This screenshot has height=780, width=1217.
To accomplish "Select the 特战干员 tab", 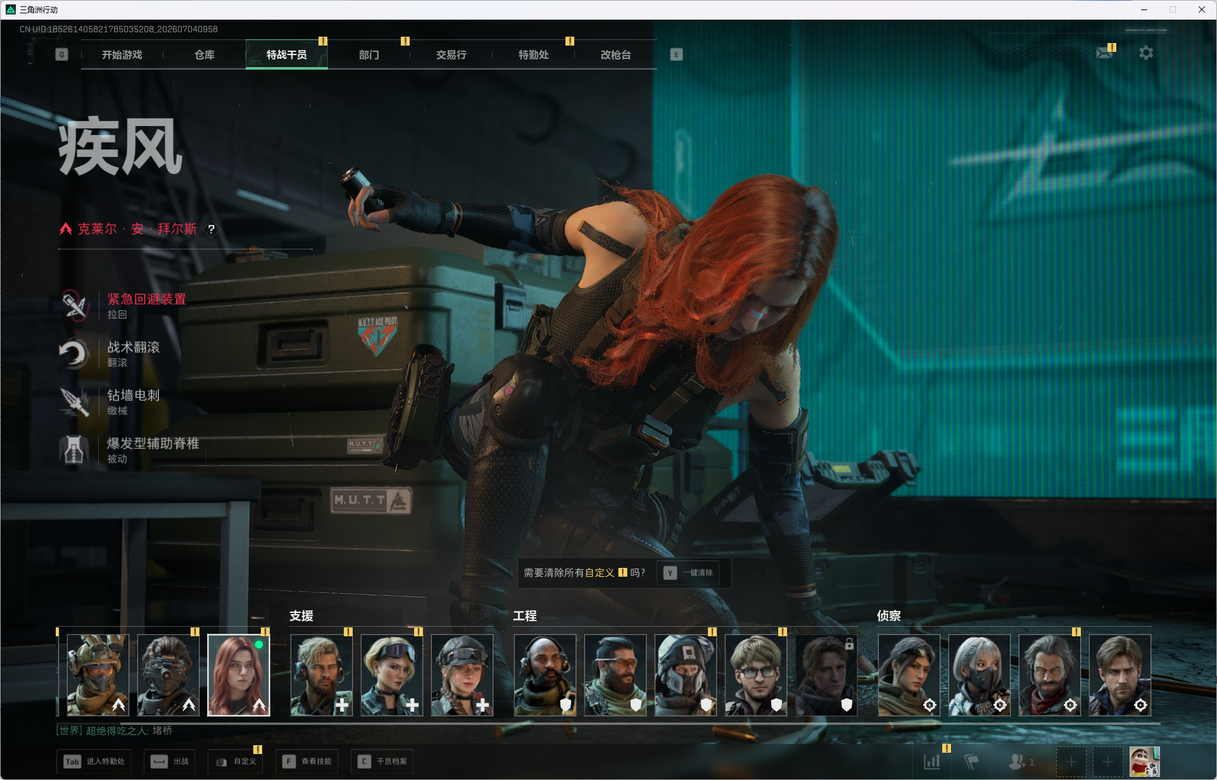I will point(287,55).
